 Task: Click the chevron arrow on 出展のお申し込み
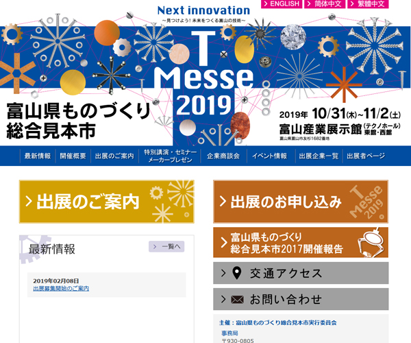click(223, 202)
